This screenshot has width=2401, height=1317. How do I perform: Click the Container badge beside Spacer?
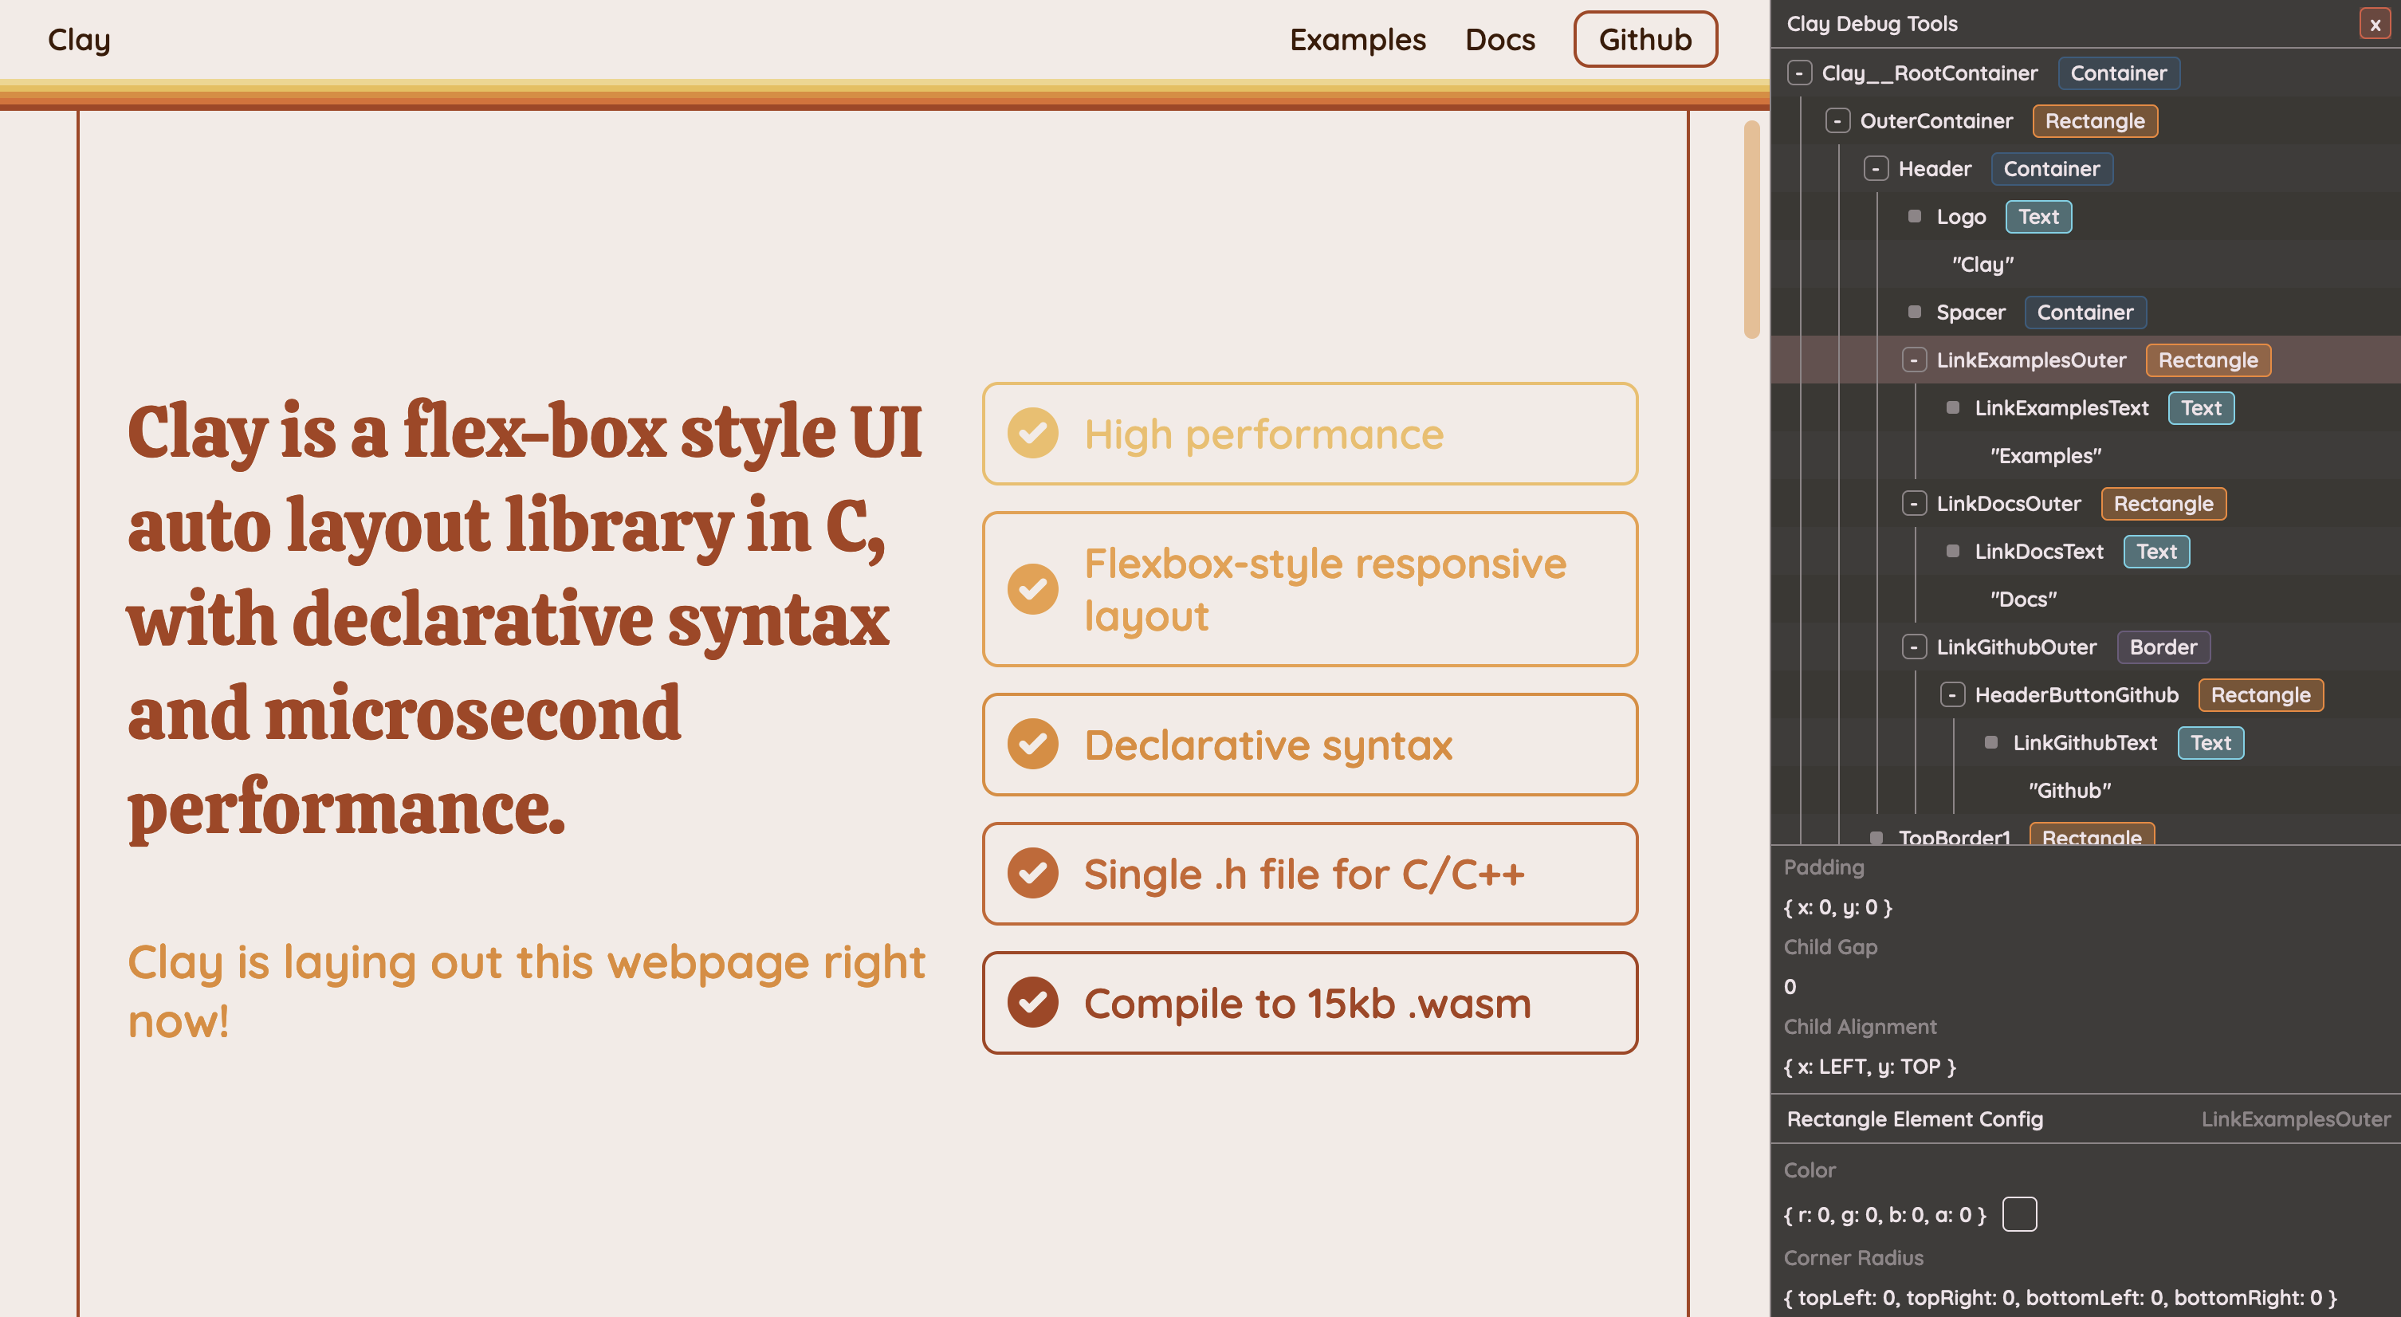(2085, 313)
